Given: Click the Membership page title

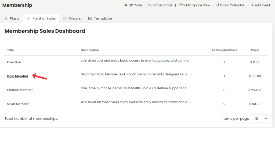Looking at the screenshot, I should (17, 5).
